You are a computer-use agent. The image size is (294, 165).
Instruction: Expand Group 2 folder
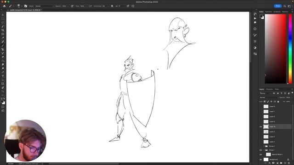click(264, 146)
